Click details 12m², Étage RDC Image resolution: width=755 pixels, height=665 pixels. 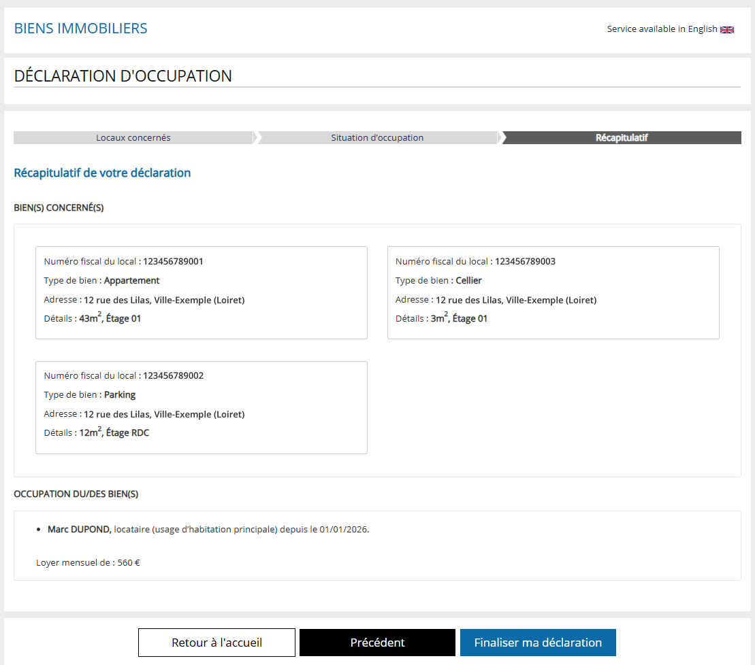pos(114,432)
